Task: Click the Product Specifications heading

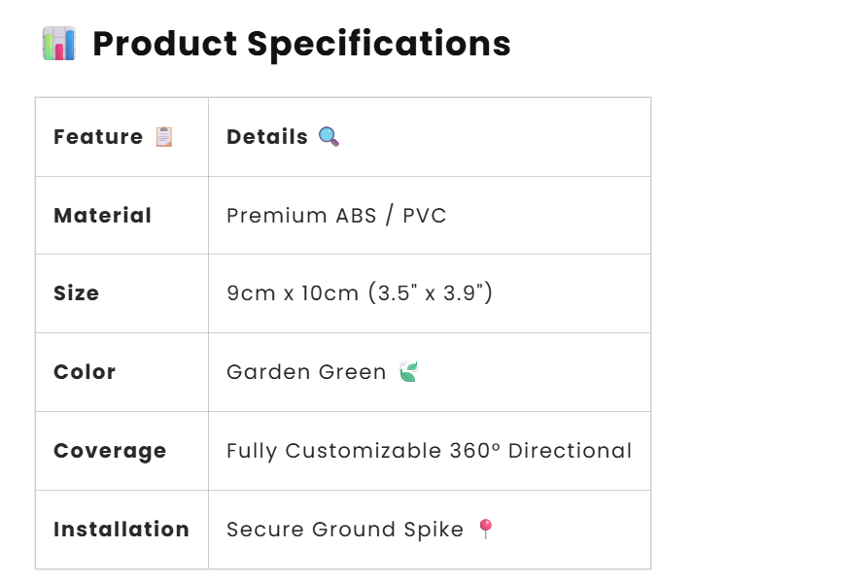Action: tap(301, 44)
